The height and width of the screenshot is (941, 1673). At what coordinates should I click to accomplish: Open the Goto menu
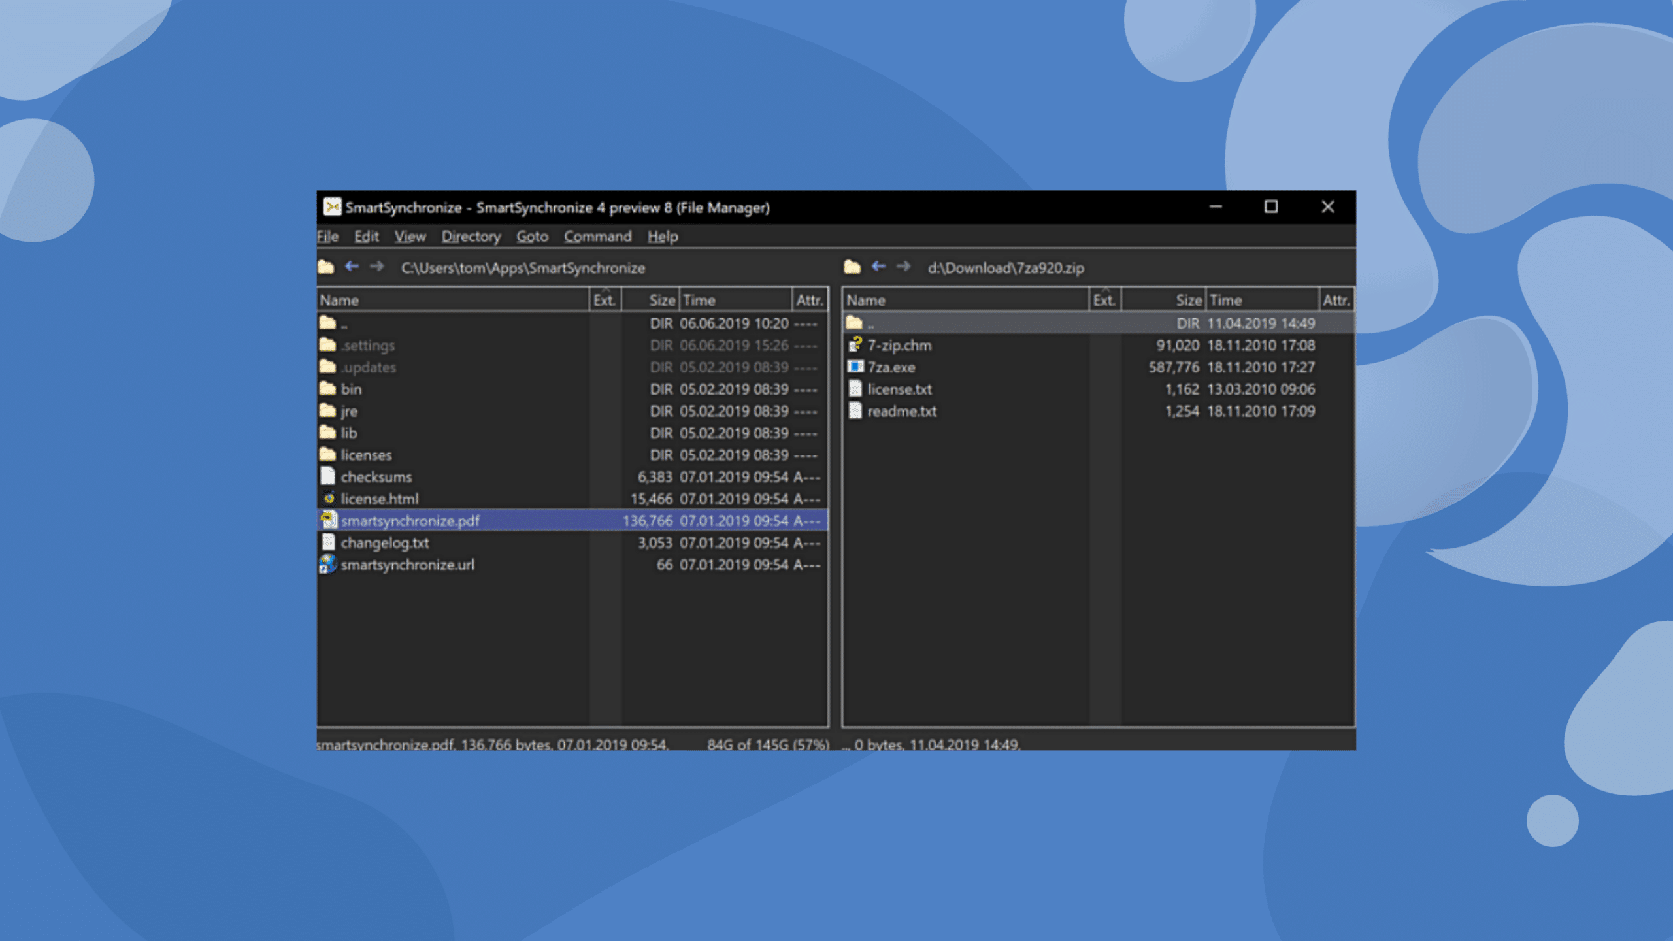pyautogui.click(x=532, y=237)
